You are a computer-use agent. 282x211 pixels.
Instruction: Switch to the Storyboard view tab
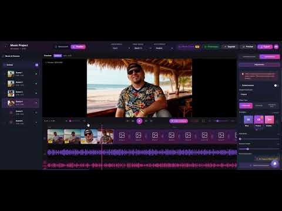[x=62, y=47]
